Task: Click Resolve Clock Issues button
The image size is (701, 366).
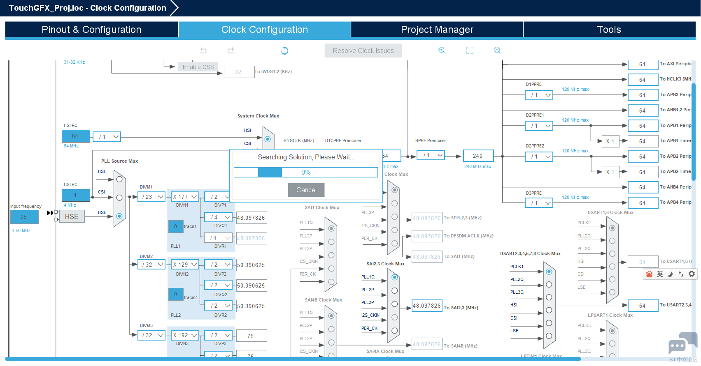Action: coord(363,51)
